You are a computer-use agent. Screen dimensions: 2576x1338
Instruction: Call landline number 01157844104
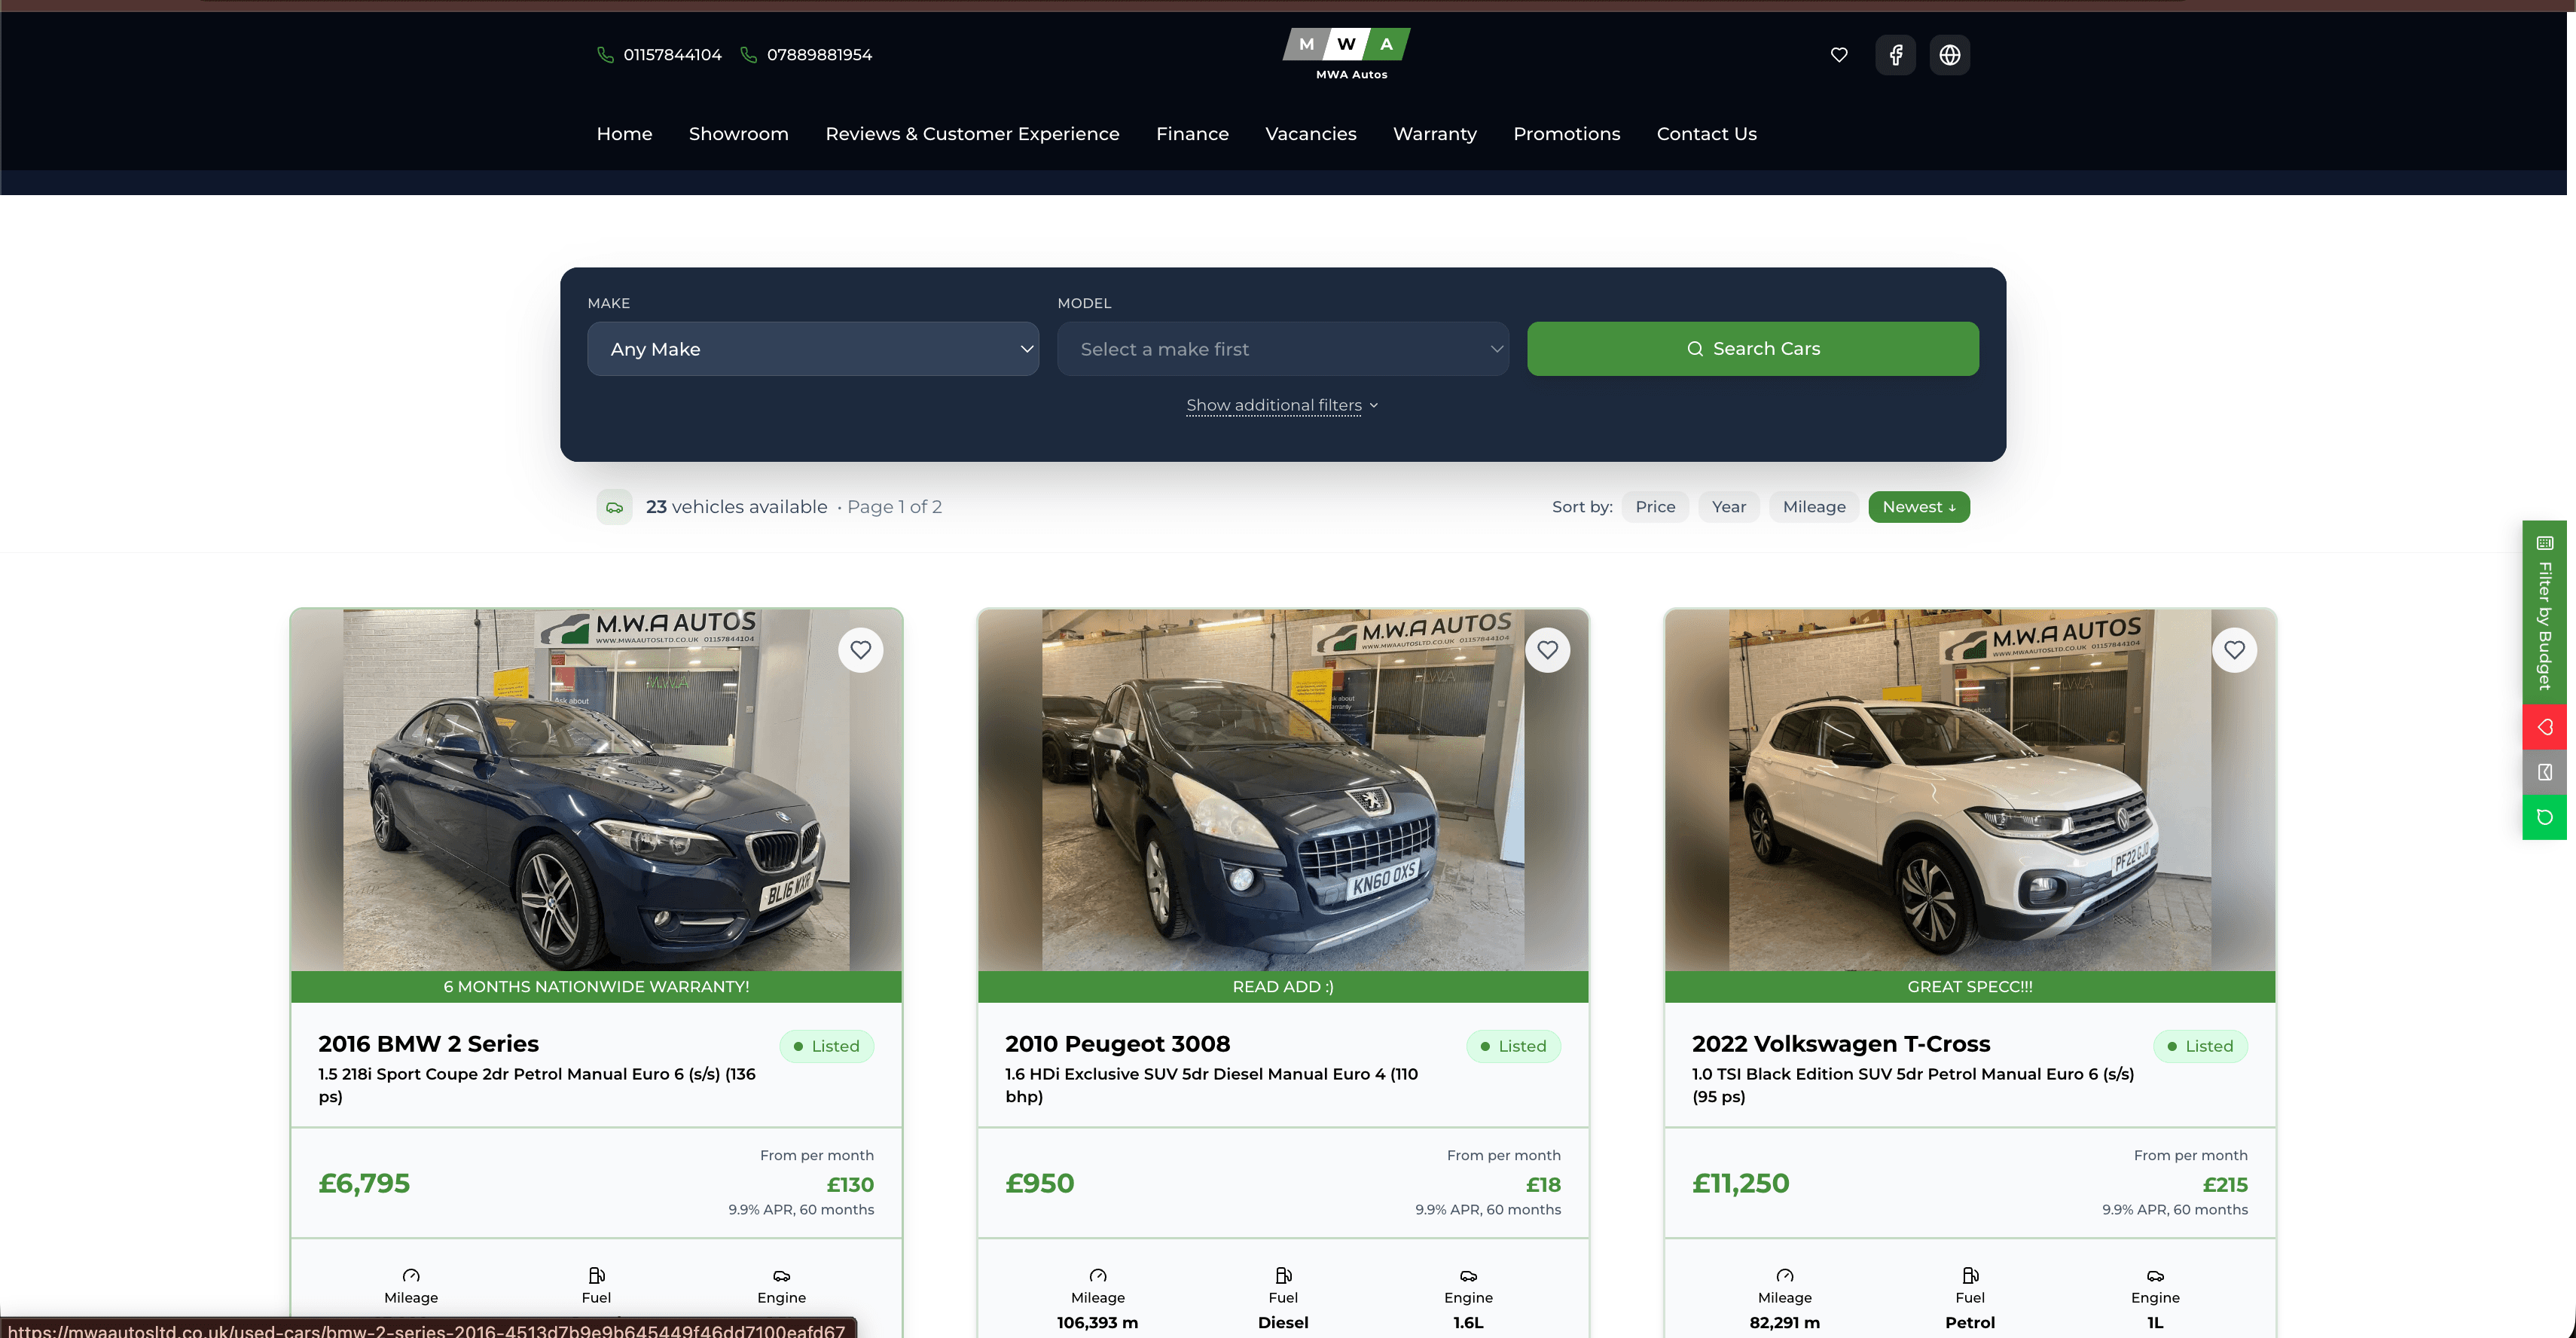(659, 55)
